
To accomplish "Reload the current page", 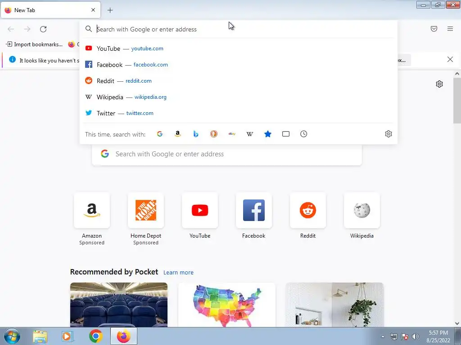I will point(43,29).
